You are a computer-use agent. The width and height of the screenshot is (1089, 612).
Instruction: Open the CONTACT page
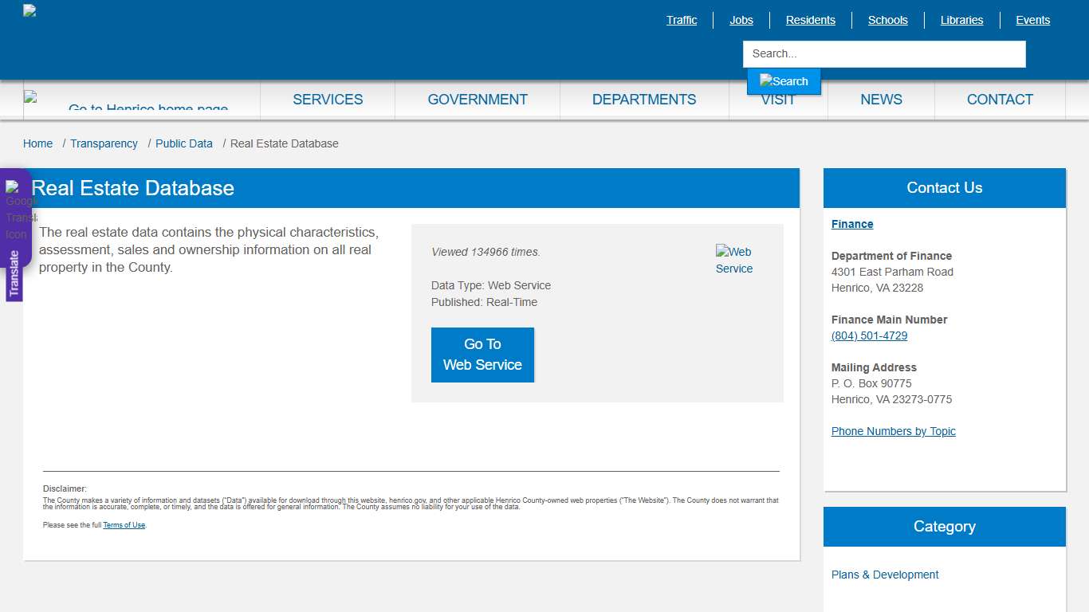(1000, 99)
